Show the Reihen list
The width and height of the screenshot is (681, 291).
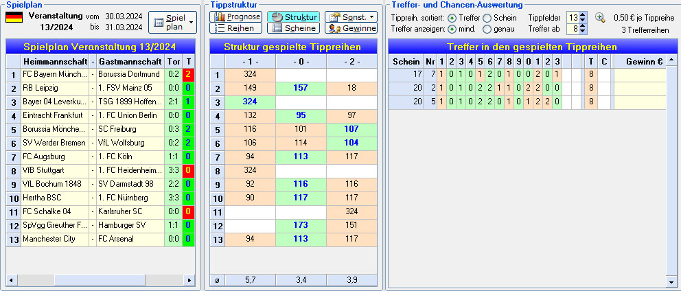[236, 28]
